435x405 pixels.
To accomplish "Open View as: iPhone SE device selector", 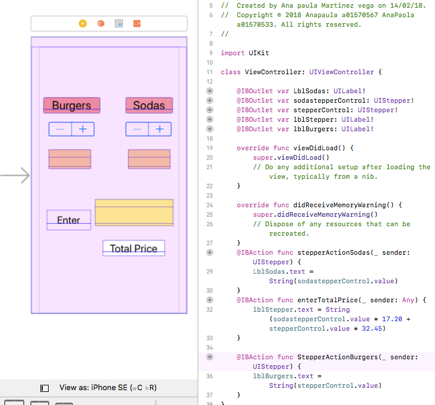I will coord(108,388).
